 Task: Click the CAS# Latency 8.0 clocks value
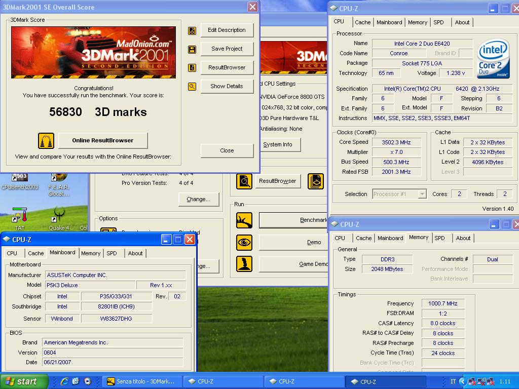coord(443,324)
